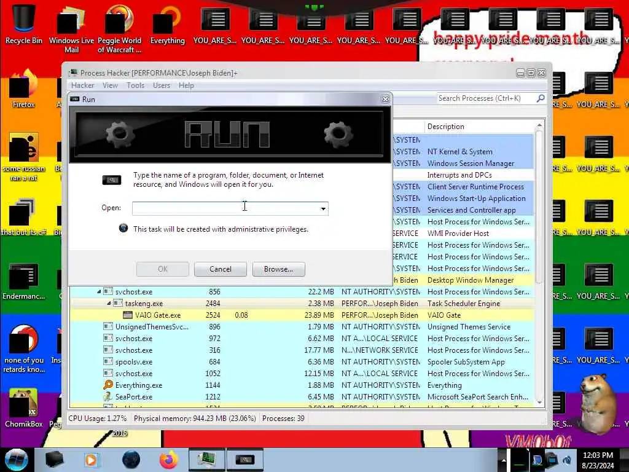Viewport: 629px width, 472px height.
Task: Click the dark globe taskbar icon
Action: [x=131, y=460]
